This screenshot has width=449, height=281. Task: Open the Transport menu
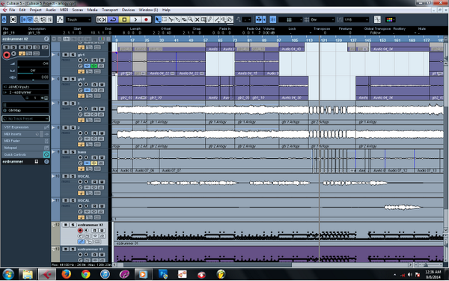tap(110, 10)
